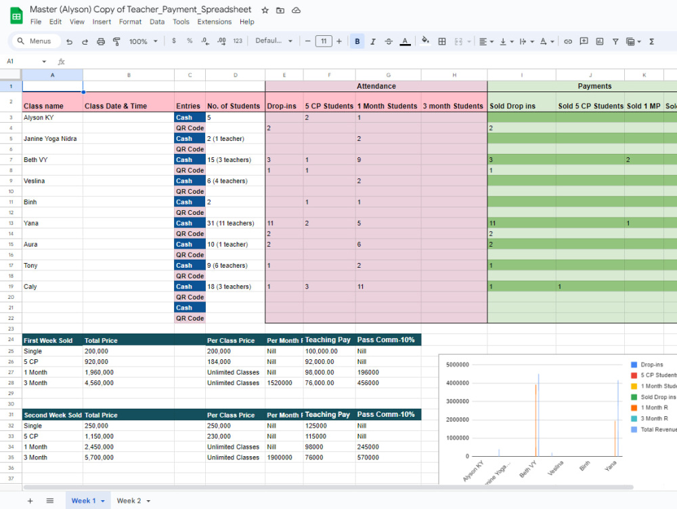
Task: Click the Redo icon in toolbar
Action: click(85, 41)
